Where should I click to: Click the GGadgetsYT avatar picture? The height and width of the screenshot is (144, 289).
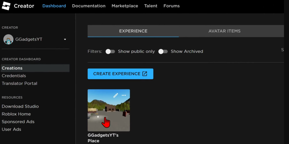8,39
